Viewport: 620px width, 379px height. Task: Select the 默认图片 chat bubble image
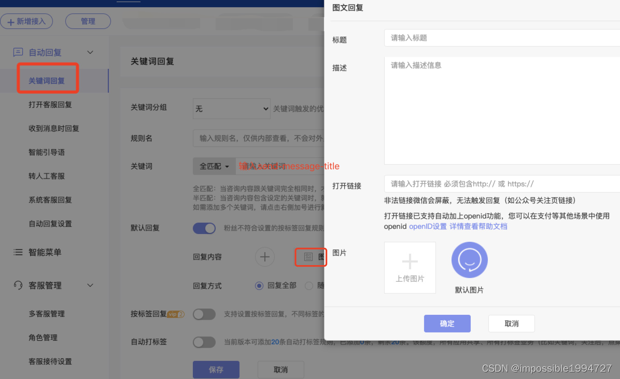click(x=469, y=260)
